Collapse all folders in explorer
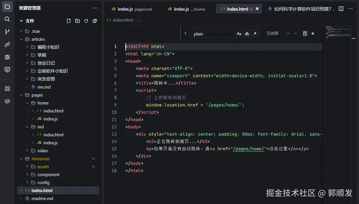Image resolution: width=359 pixels, height=204 pixels. click(x=94, y=21)
